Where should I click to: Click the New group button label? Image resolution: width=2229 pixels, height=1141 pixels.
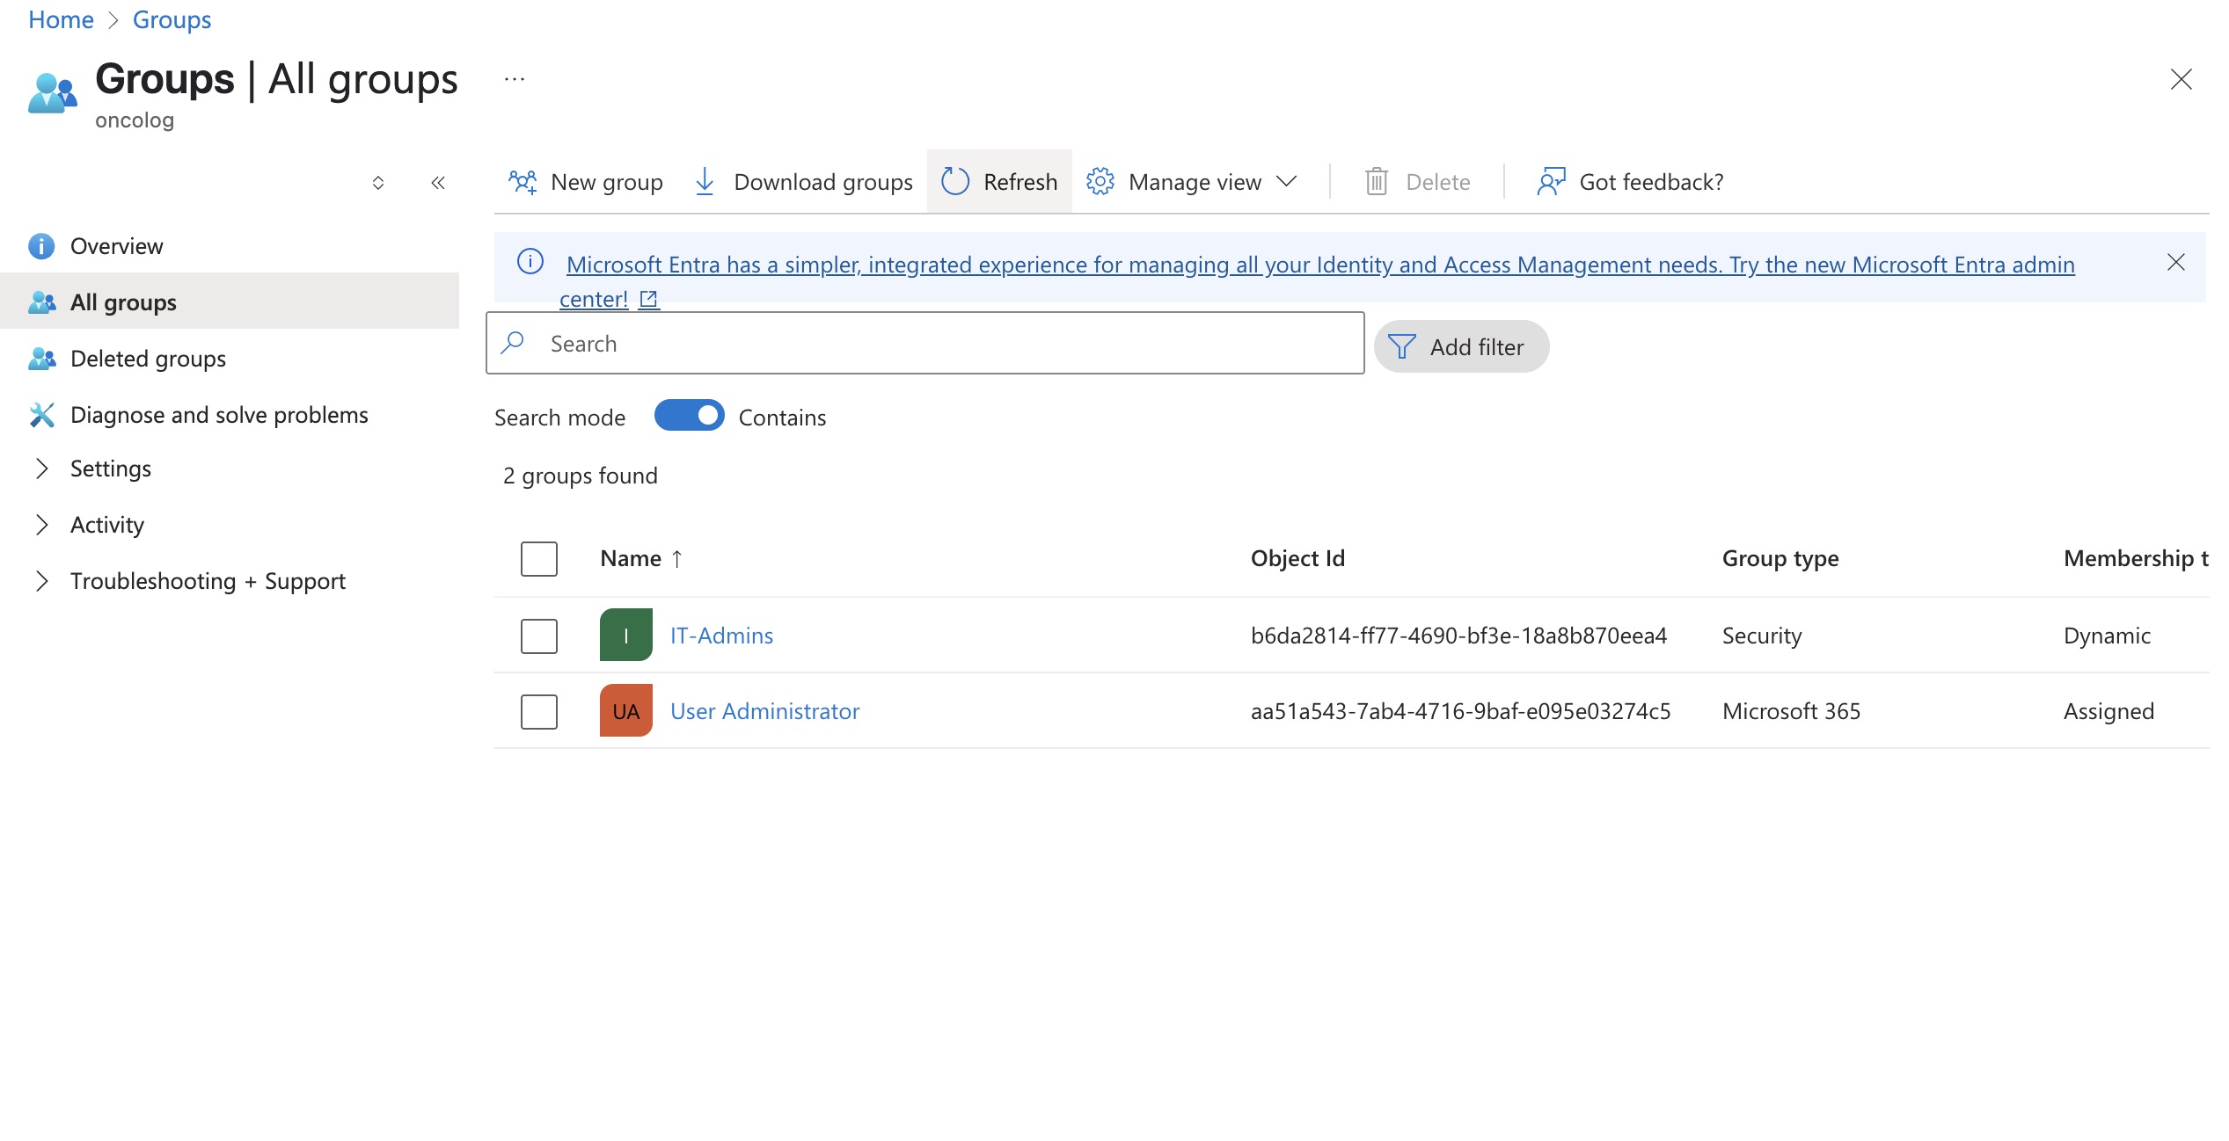pyautogui.click(x=607, y=182)
